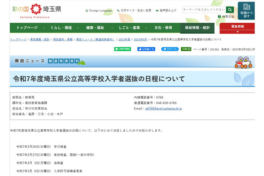The height and width of the screenshot is (176, 264).
Task: Click the 令和7年3月 6日 入学許可候補者発表 line
Action: click(49, 171)
